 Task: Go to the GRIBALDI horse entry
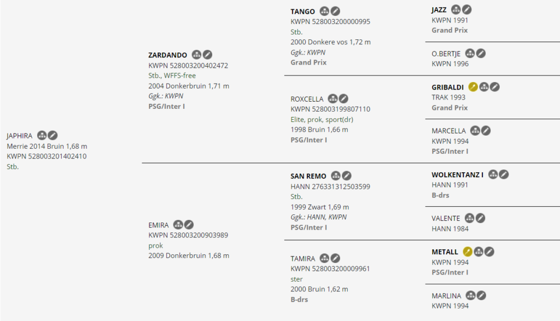[447, 87]
